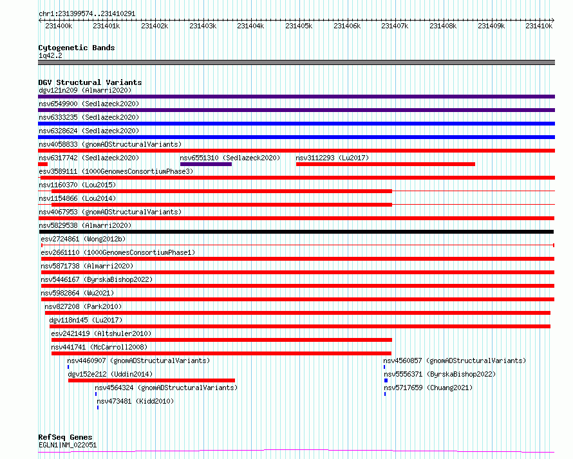Select the nsv6551310 purple variant bar
Viewport: 573px width, 459px height.
coord(206,164)
